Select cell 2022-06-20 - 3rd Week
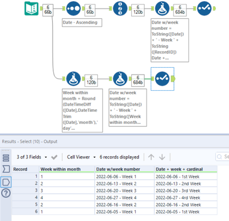Viewport: 229px width, 221px height. point(185,191)
